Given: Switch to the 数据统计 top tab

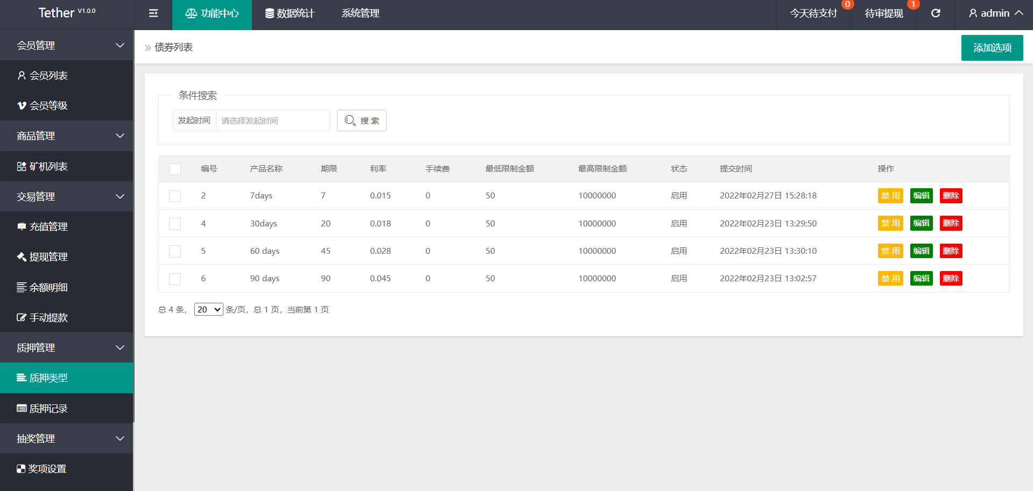Looking at the screenshot, I should [290, 13].
